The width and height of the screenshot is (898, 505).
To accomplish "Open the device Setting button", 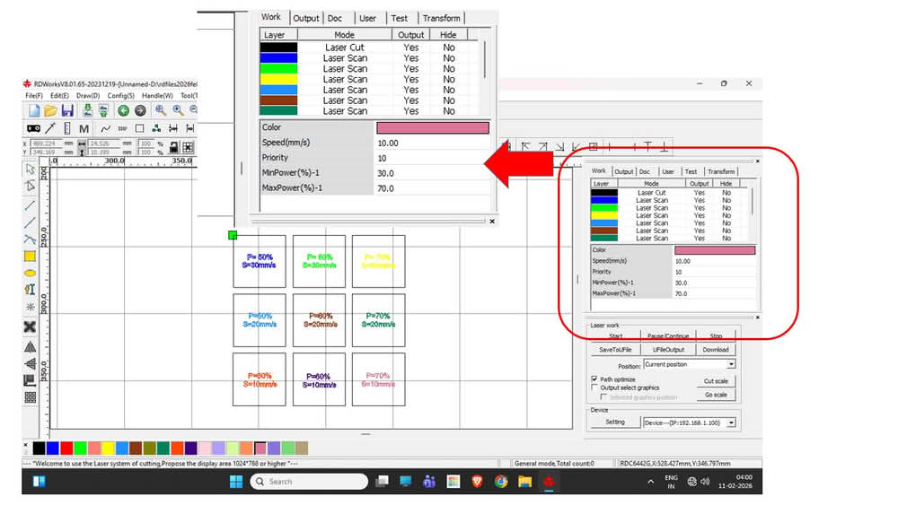I will click(615, 422).
